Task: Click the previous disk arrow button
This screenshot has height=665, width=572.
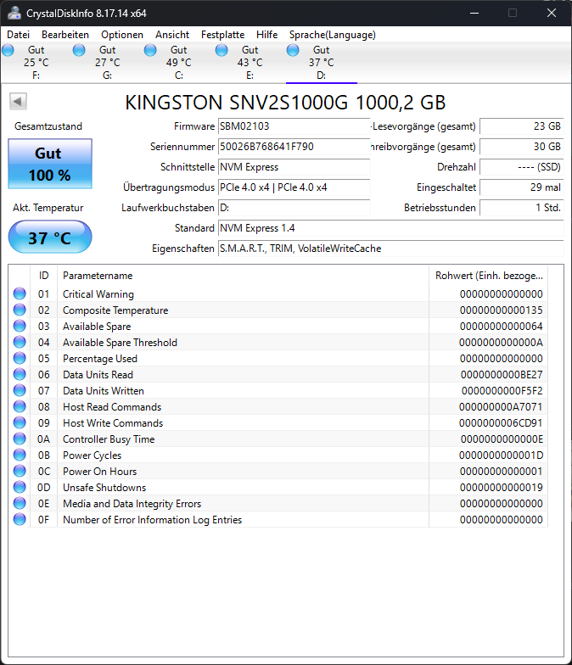Action: pyautogui.click(x=18, y=102)
